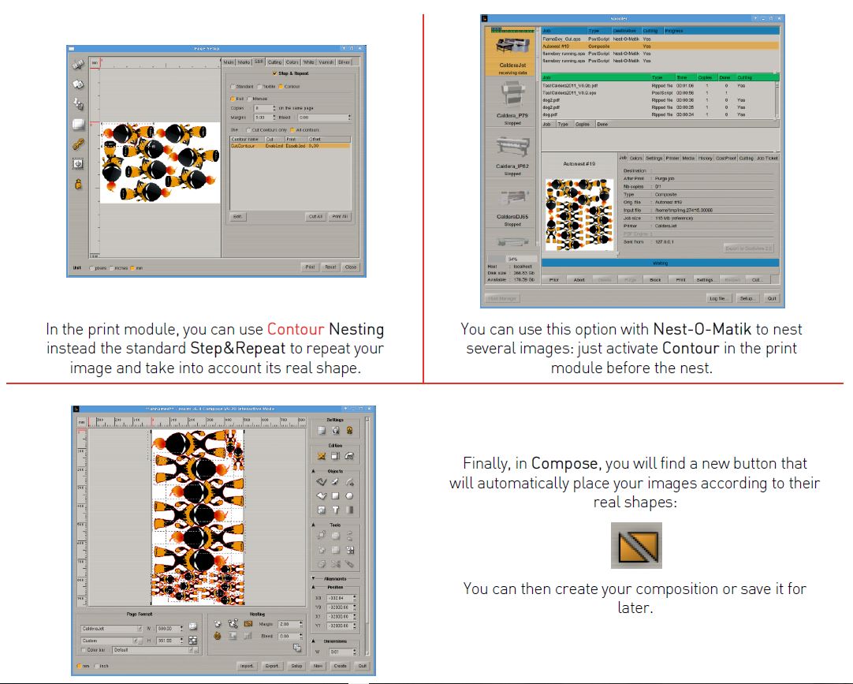Image resolution: width=853 pixels, height=684 pixels.
Task: Toggle the Step & Repeat checkbox
Action: tap(274, 73)
